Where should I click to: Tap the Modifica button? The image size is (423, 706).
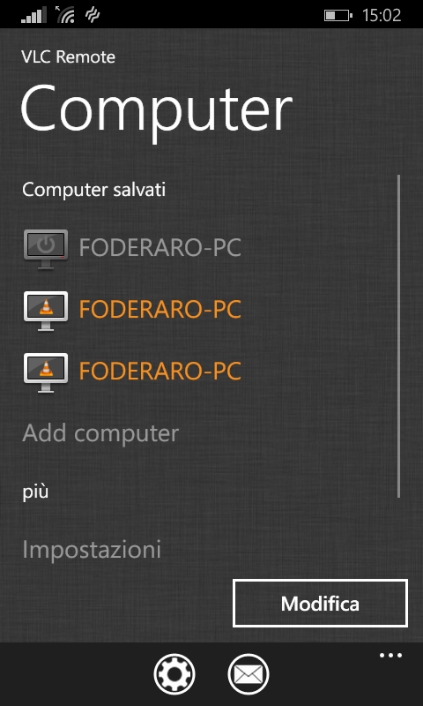tap(320, 604)
